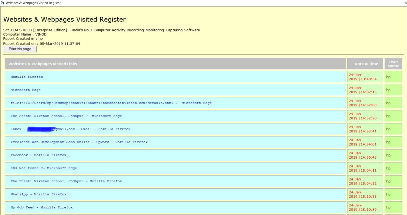Select the Report Created on 05-Mar-2019 line
Image resolution: width=407 pixels, height=215 pixels.
point(42,44)
